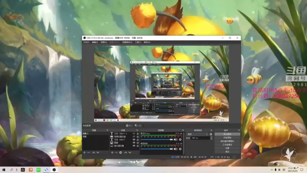Image resolution: width=307 pixels, height=173 pixels.
Task: Remove selected scene with the minus icon
Action: [89, 152]
